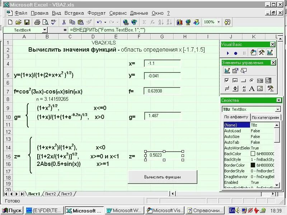This screenshot has width=287, height=215.
Task: Expand the Undo history dropdown arrow
Action: (x=105, y=22)
